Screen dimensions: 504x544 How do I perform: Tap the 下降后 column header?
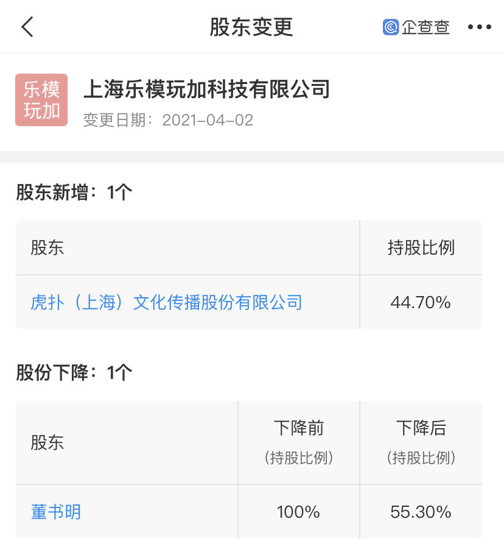[421, 428]
